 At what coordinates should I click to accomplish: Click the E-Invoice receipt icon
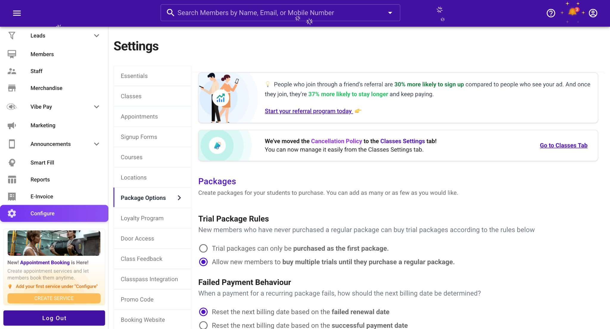[12, 197]
